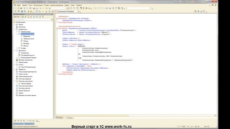Collapse procedure СформироватьНаСервере code block
The width and height of the screenshot is (230, 129).
[57, 28]
